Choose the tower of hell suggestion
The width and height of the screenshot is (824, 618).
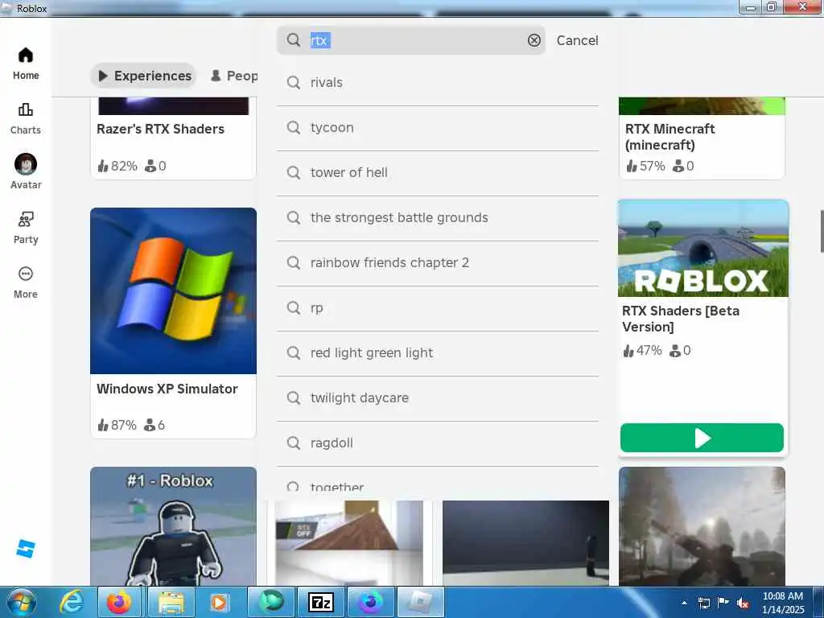click(x=437, y=173)
